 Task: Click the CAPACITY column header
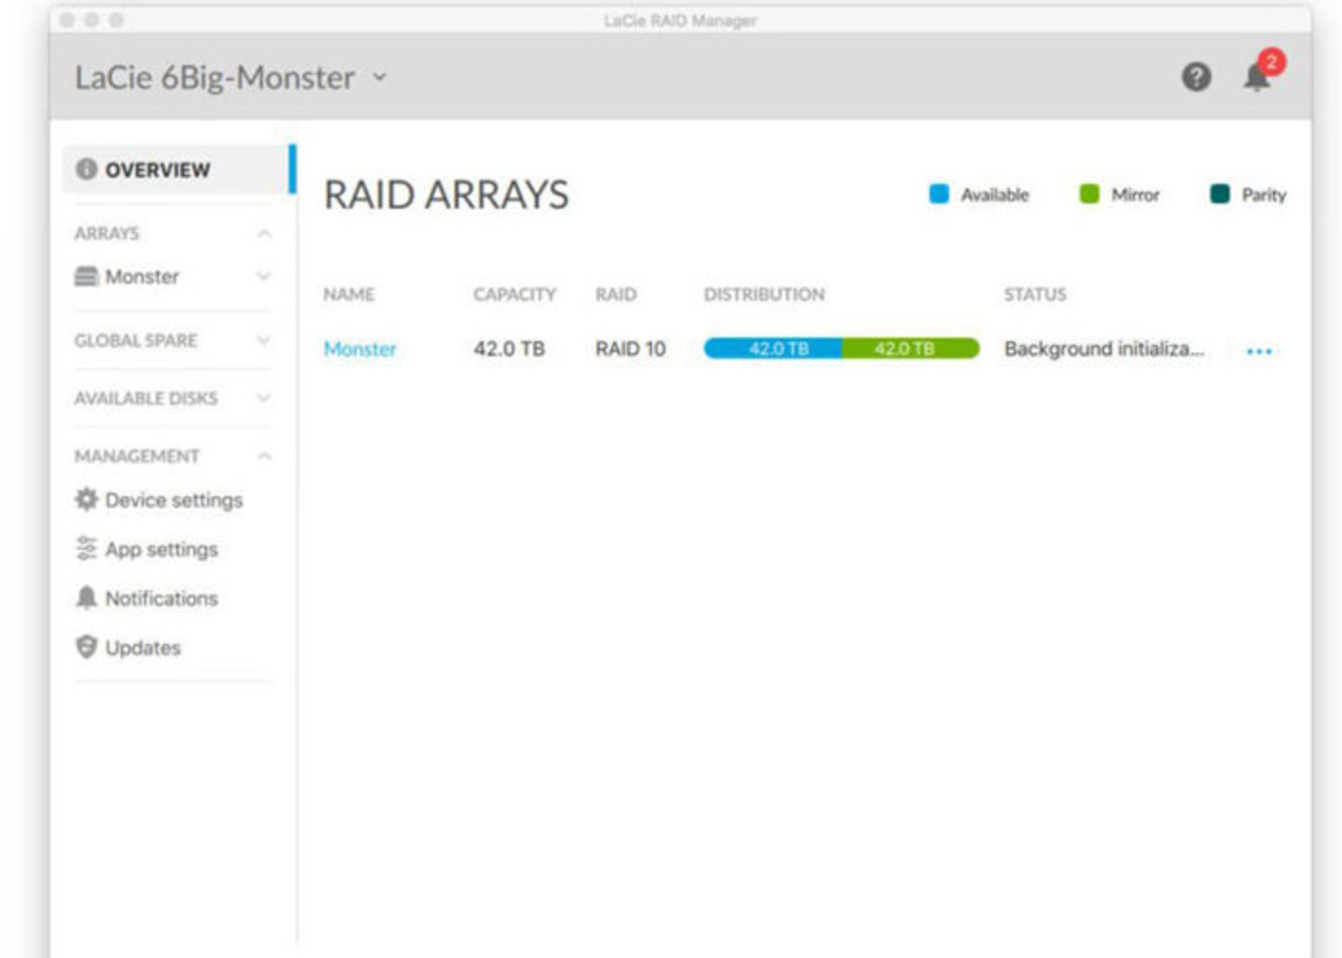coord(514,294)
